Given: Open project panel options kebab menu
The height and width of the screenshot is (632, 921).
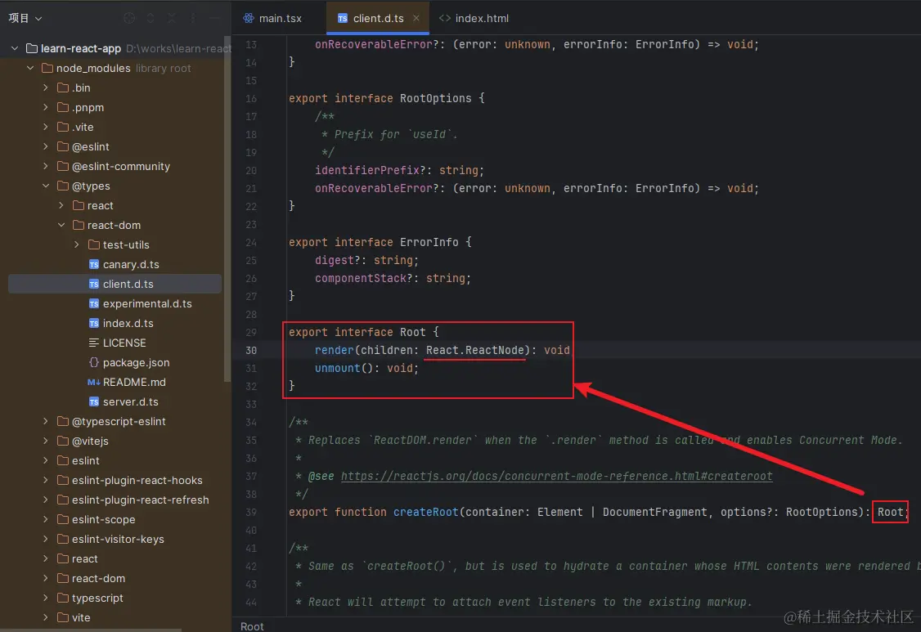Looking at the screenshot, I should click(193, 18).
